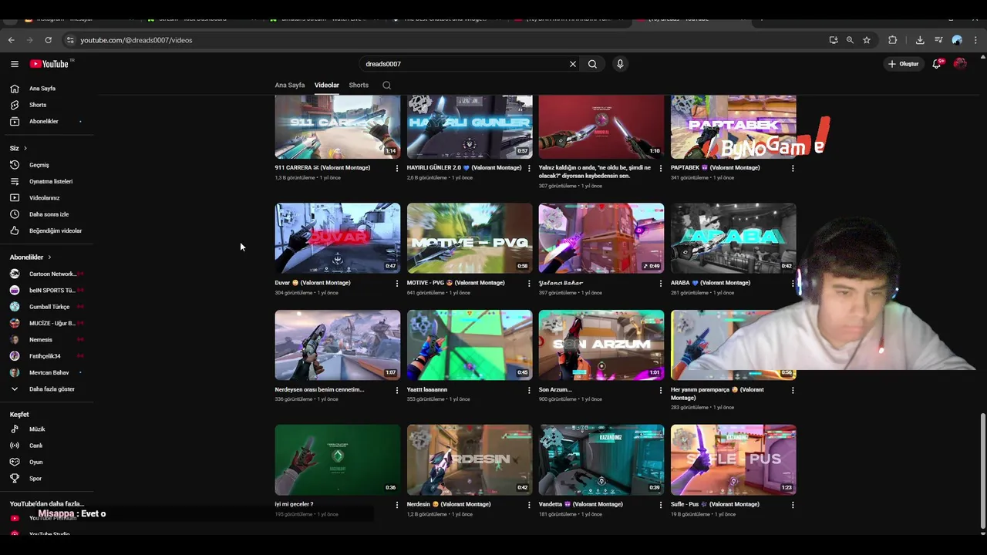Screen dimensions: 987x555
Task: Expand the Abonelikler section header
Action: click(31, 257)
